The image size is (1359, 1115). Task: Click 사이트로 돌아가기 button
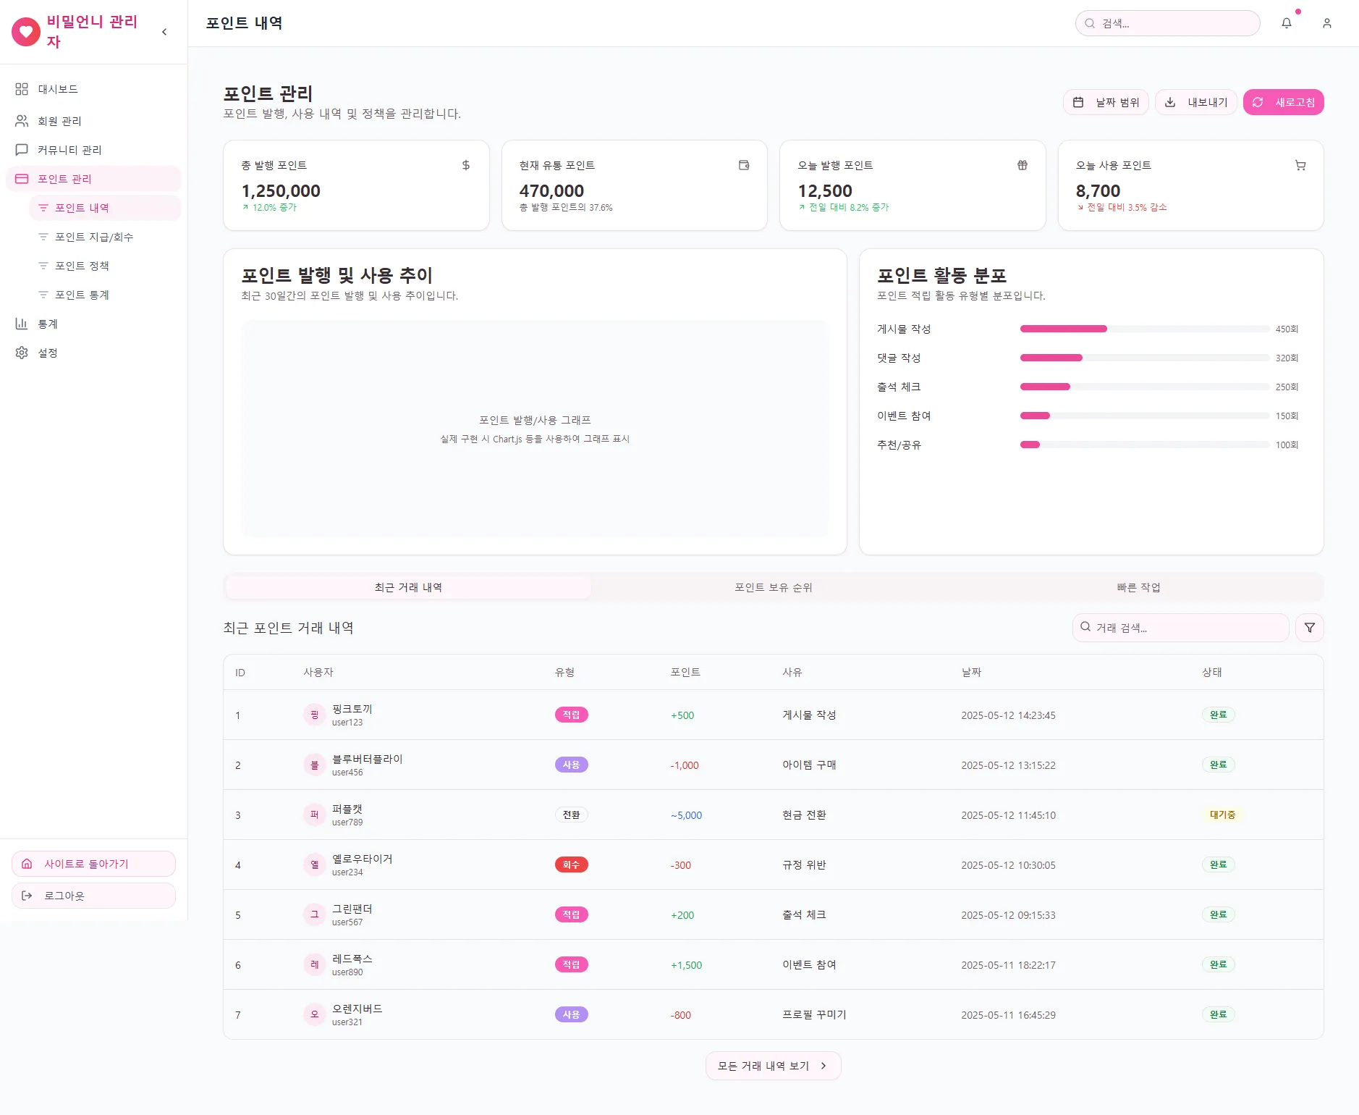point(93,864)
